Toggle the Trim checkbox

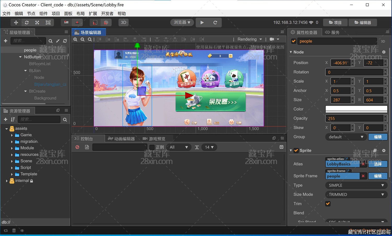328,204
